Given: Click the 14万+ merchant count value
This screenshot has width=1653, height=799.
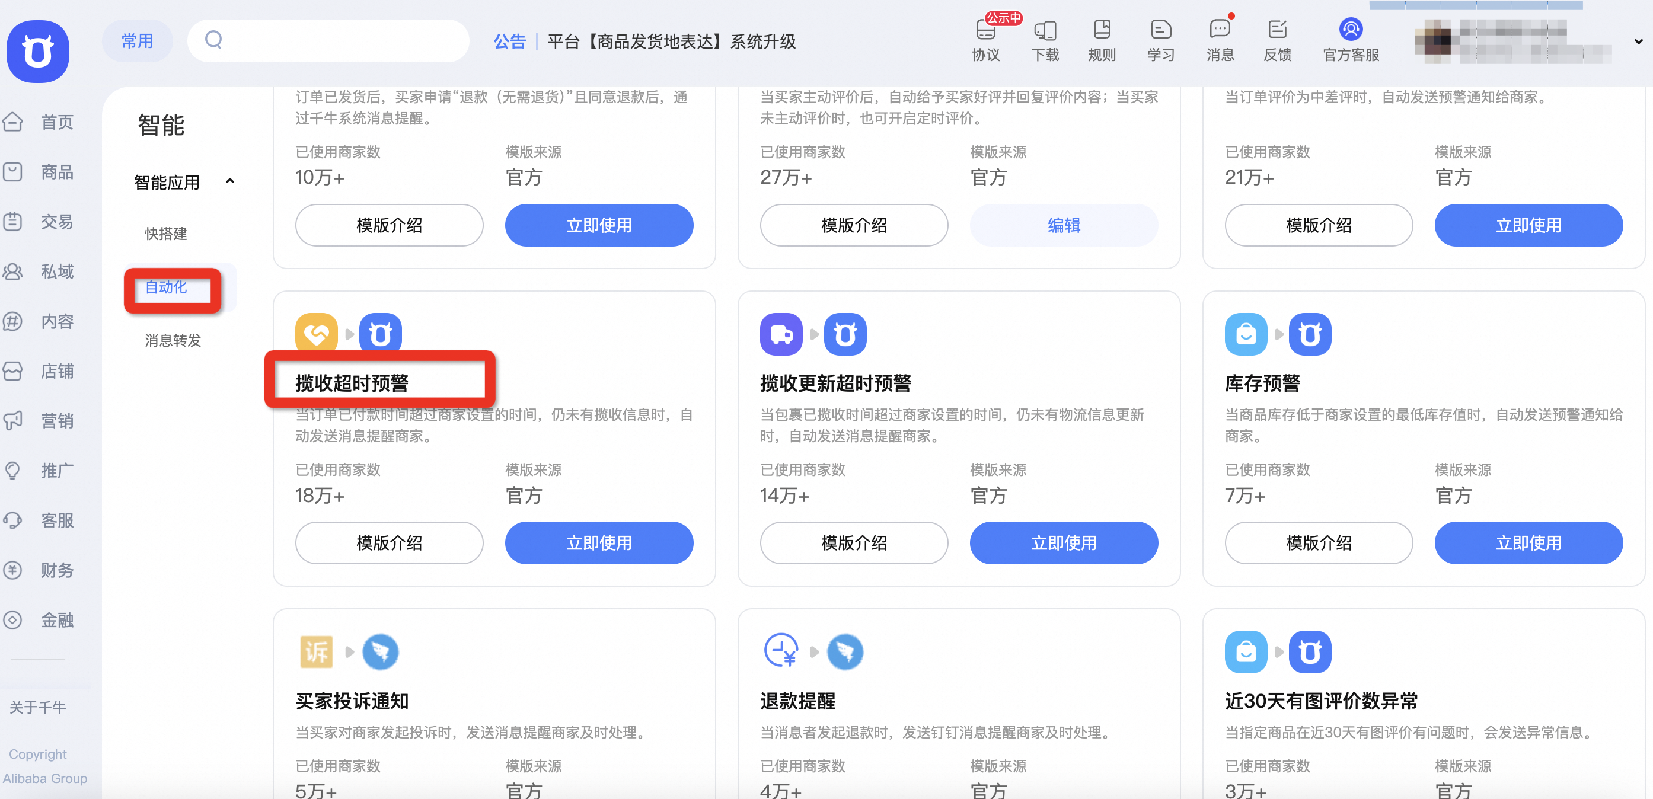Looking at the screenshot, I should coord(784,495).
